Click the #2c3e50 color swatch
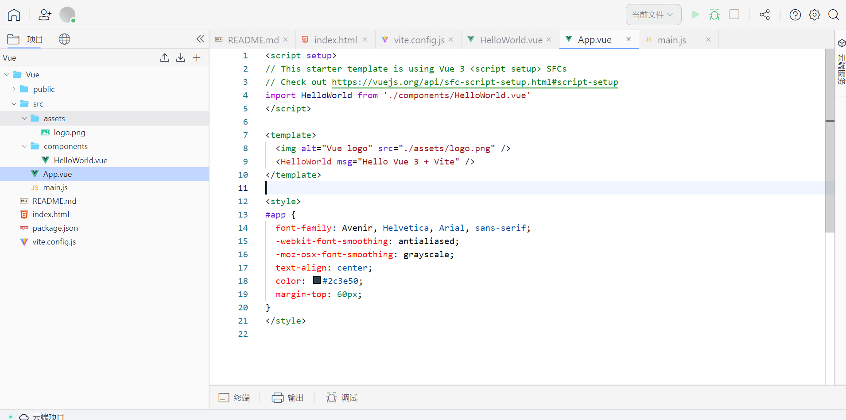 [317, 280]
